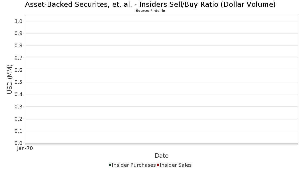Click the Source: Fintel.io subtitle
The height and width of the screenshot is (169, 301).
pyautogui.click(x=150, y=11)
